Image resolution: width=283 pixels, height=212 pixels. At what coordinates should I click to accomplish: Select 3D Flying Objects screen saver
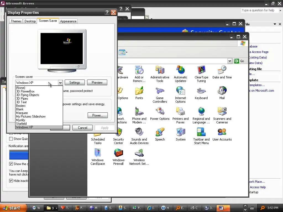point(39,95)
